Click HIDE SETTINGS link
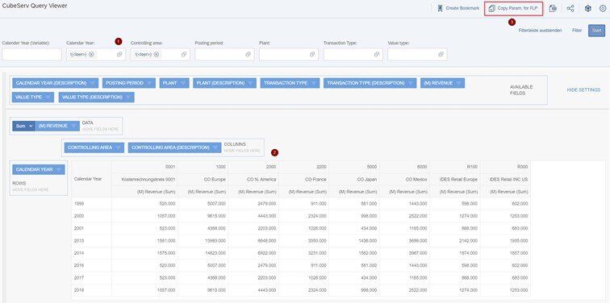This screenshot has height=303, width=610. [583, 89]
